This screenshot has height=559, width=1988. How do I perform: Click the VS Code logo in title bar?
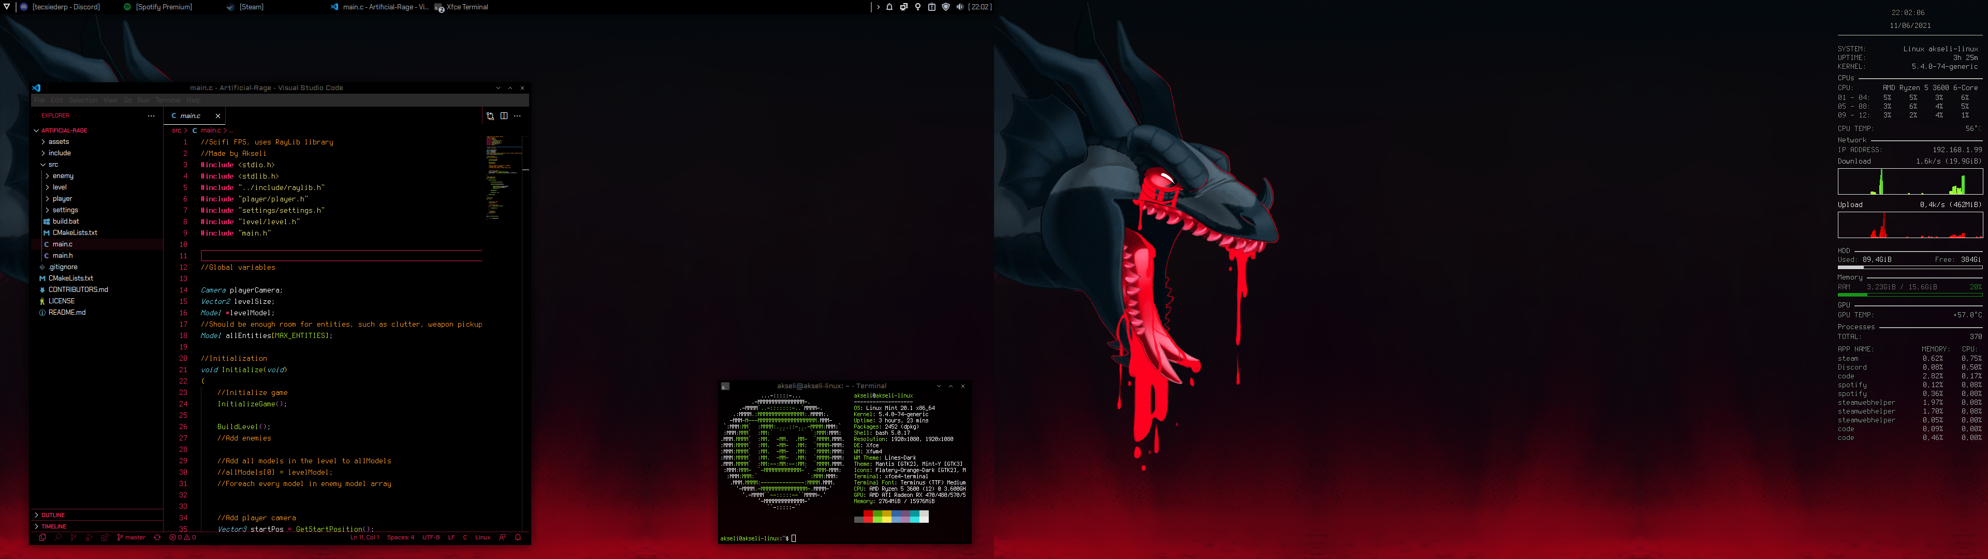coord(36,88)
